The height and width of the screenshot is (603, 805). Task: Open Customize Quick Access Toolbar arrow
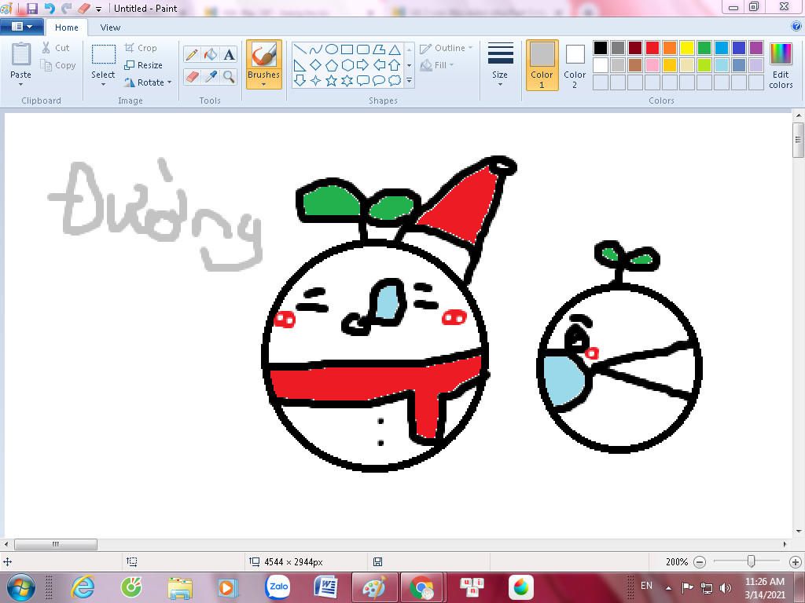pyautogui.click(x=98, y=9)
